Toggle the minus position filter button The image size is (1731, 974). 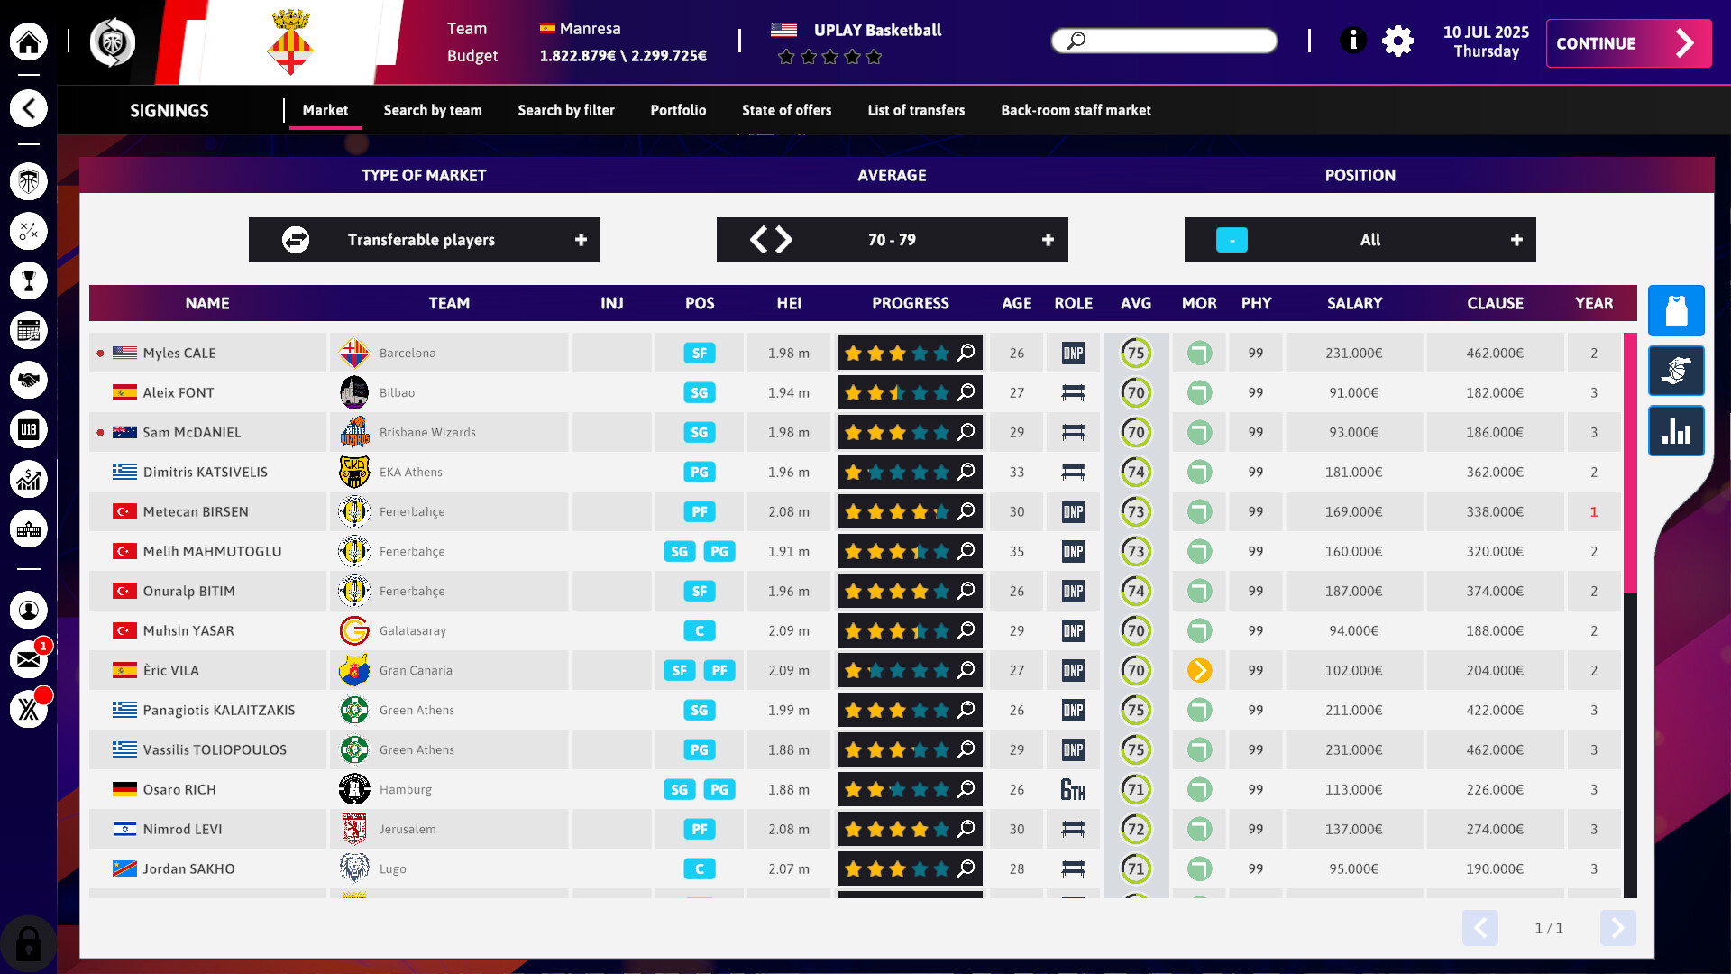pyautogui.click(x=1231, y=240)
